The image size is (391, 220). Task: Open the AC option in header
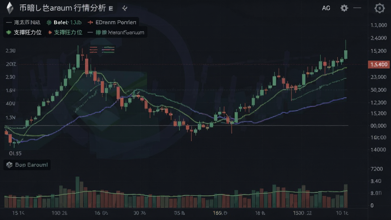pyautogui.click(x=326, y=8)
